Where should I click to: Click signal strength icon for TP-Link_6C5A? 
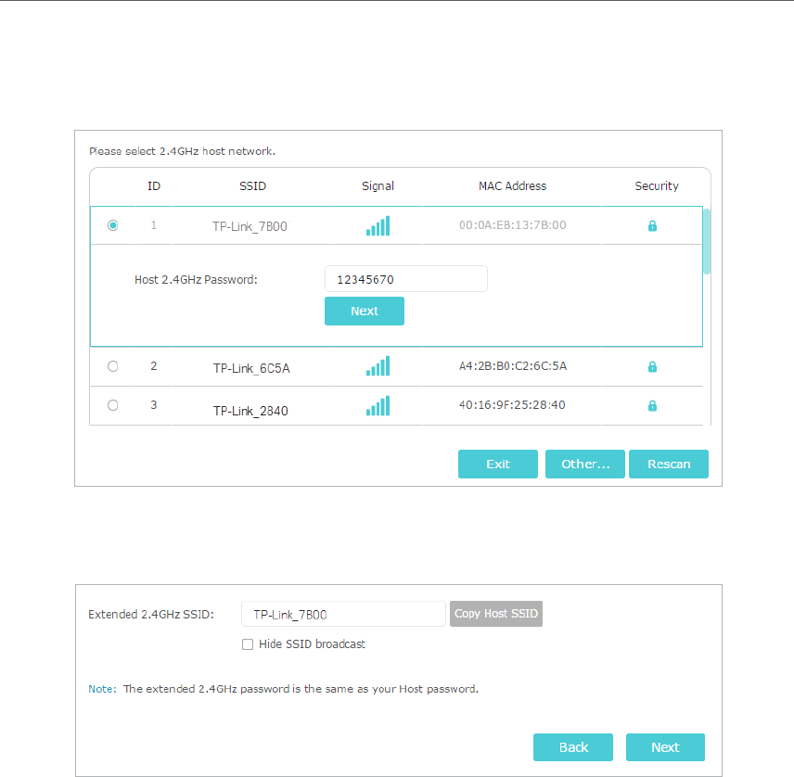pos(378,366)
